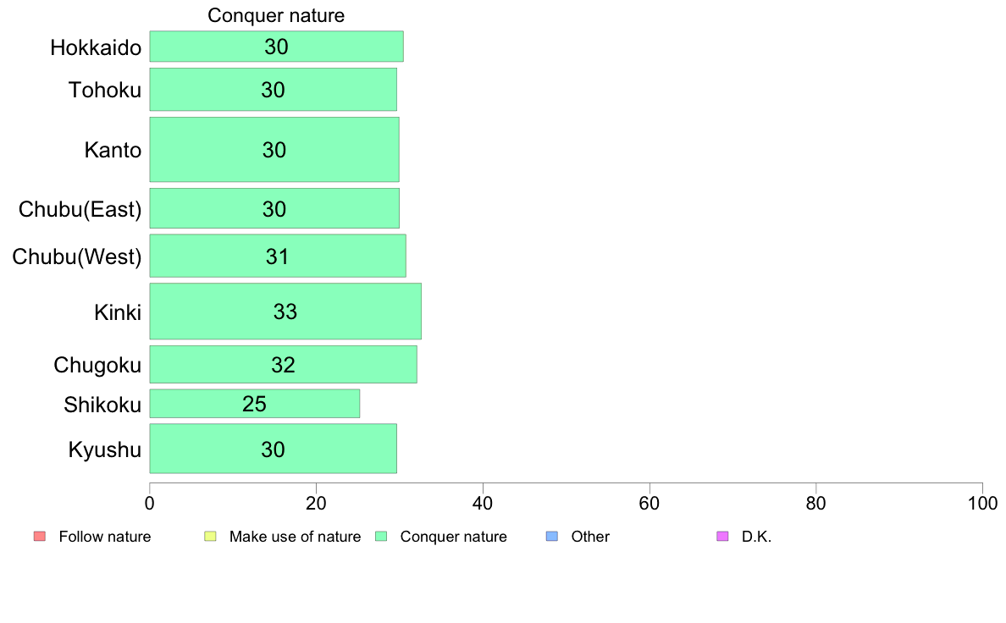Click the Conquer nature chart title
1006x623 pixels.
click(x=276, y=15)
